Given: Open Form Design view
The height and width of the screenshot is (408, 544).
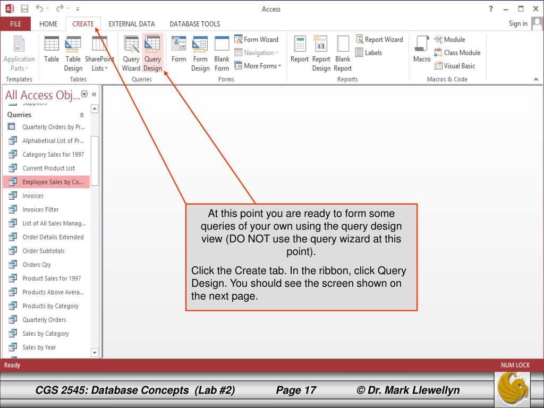Looking at the screenshot, I should [x=200, y=54].
